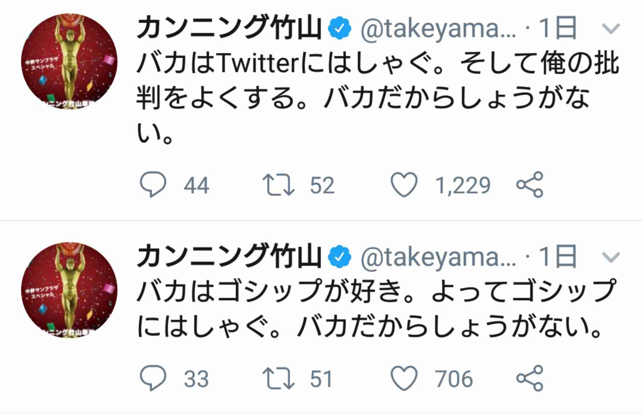Viewport: 642px width, 414px height.
Task: Open the first tweet's profile avatar
Action: click(69, 61)
